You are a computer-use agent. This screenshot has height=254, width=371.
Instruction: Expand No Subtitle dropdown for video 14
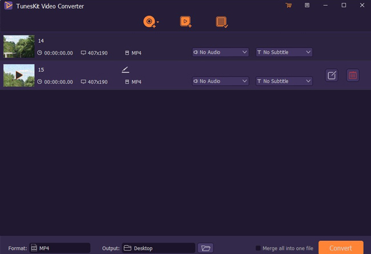tap(284, 53)
